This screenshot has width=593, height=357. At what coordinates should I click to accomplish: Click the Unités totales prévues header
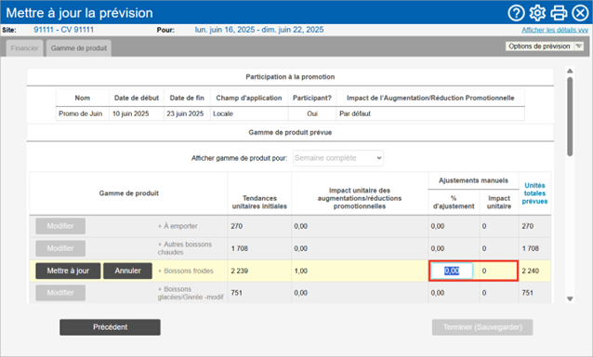[x=534, y=193]
